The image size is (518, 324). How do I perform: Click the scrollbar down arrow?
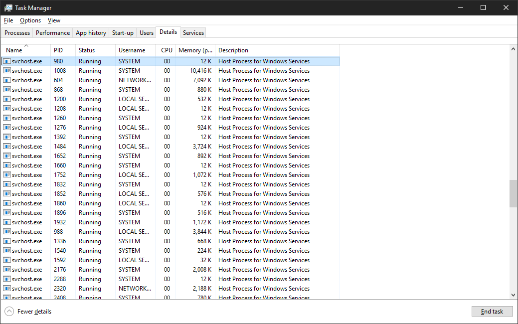[x=513, y=295]
